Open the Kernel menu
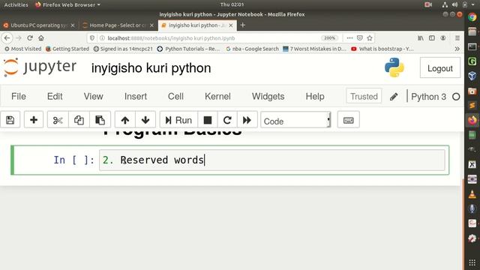The width and height of the screenshot is (480, 270). pos(217,97)
